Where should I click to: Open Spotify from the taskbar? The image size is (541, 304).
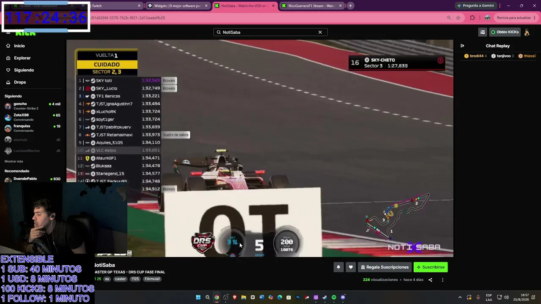(334, 297)
